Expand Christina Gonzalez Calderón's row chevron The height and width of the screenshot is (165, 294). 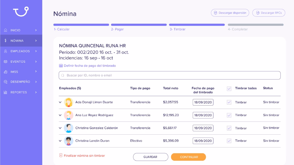tap(60, 128)
